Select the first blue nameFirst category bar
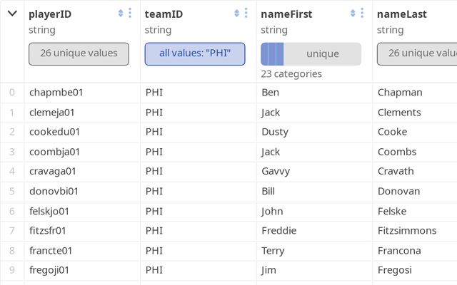 click(264, 54)
